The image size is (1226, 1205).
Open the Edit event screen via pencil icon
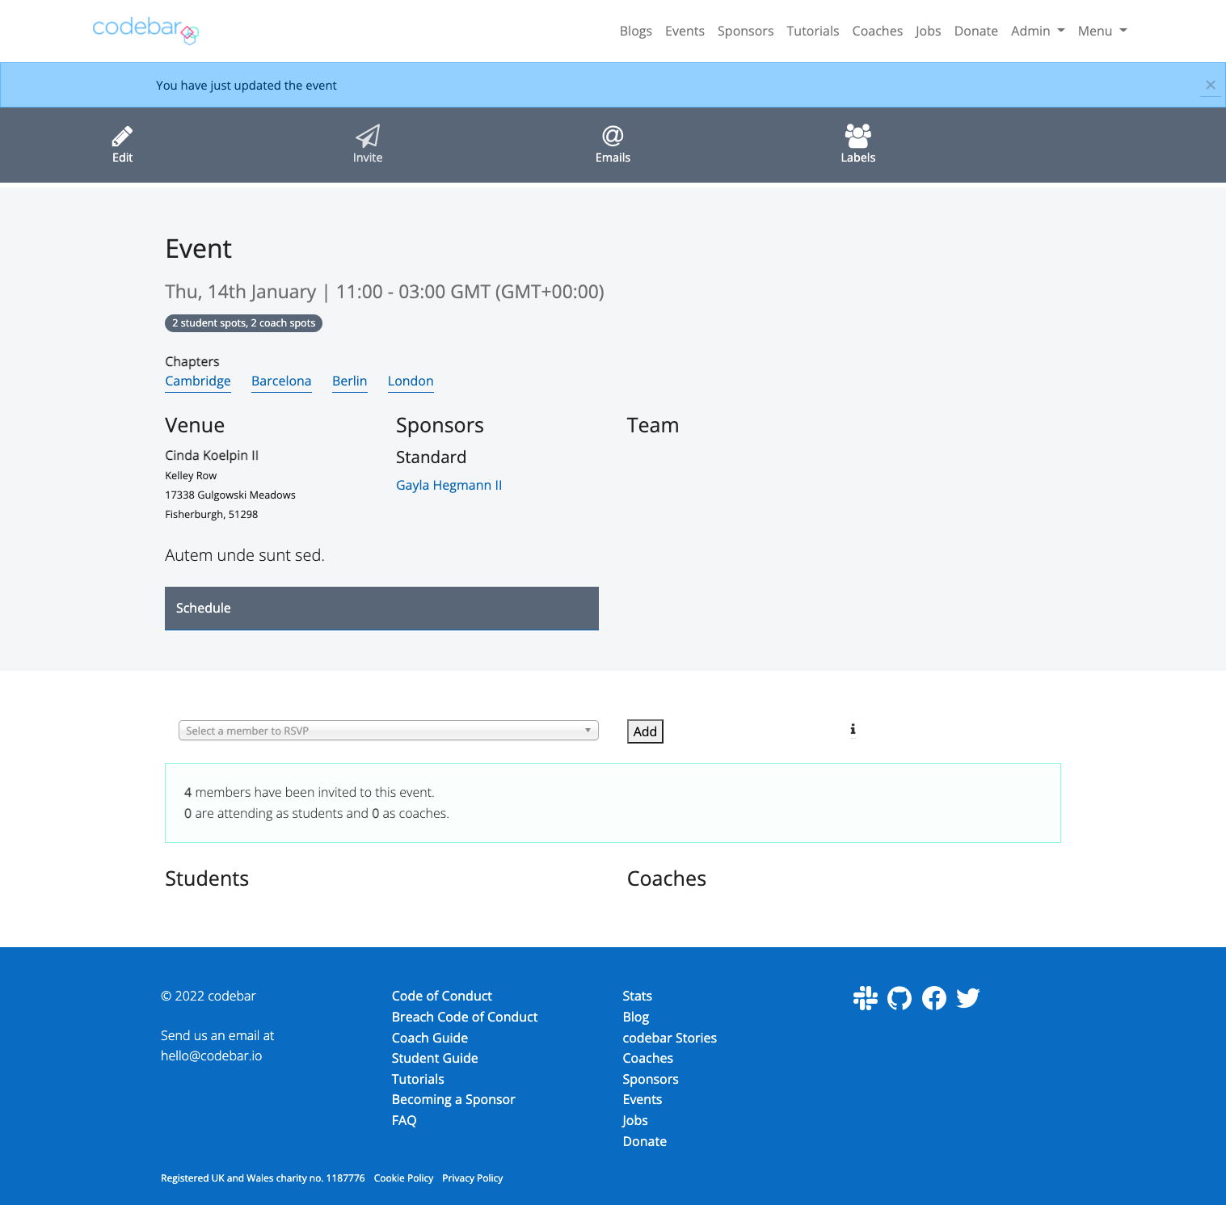(122, 144)
